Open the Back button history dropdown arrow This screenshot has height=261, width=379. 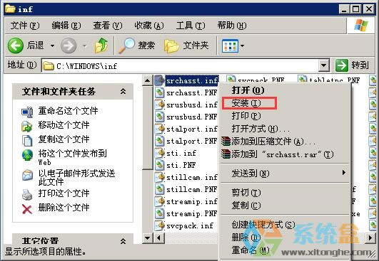52,46
